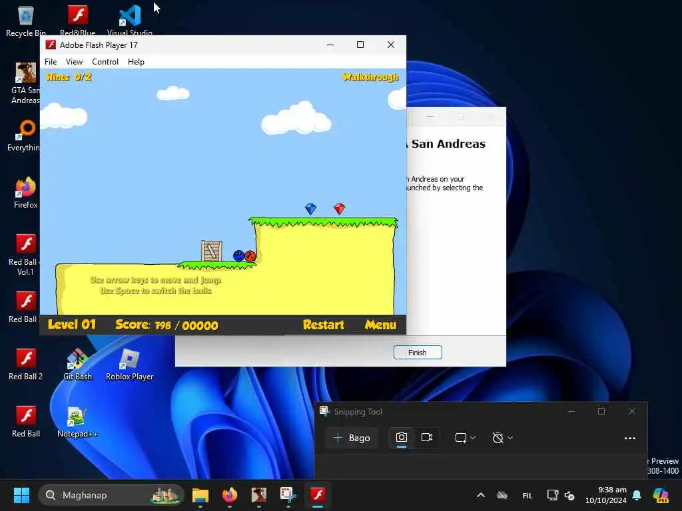Open the Help menu in Flash Player
The width and height of the screenshot is (682, 511).
click(136, 62)
